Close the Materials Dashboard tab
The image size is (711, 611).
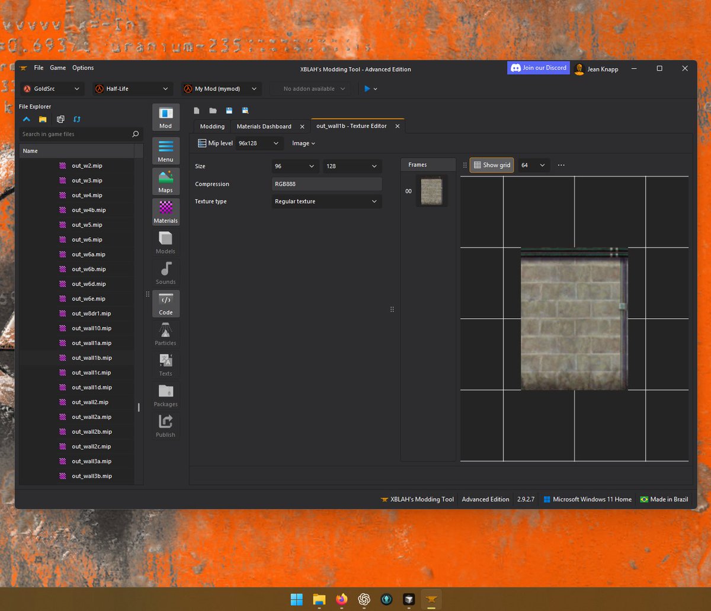click(x=302, y=126)
